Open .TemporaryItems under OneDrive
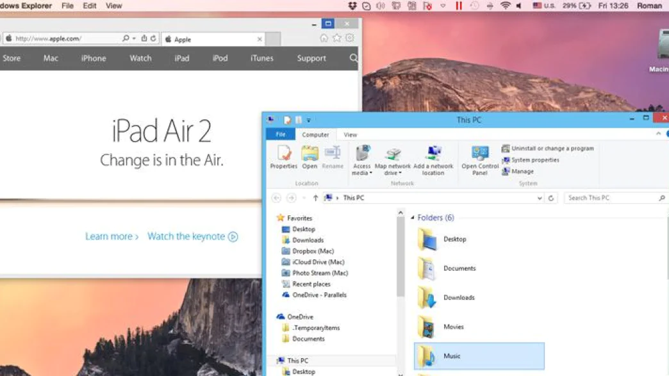This screenshot has width=669, height=376. [x=311, y=328]
